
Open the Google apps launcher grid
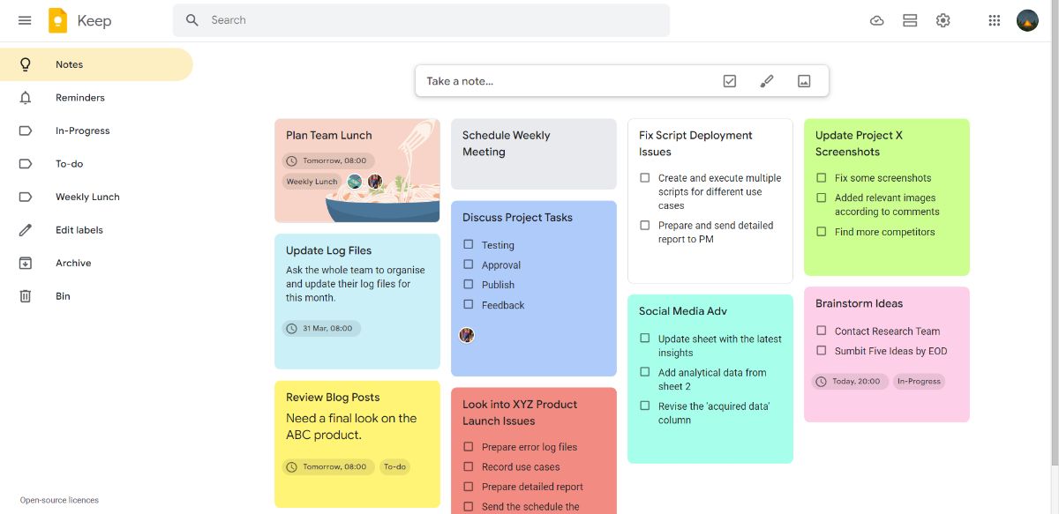[994, 19]
